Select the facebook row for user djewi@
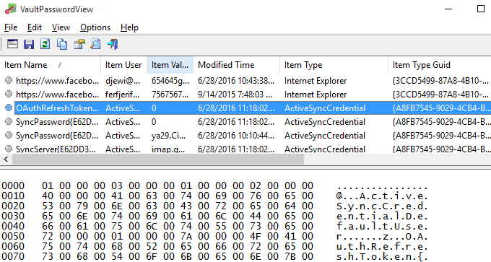The height and width of the screenshot is (262, 491). click(245, 81)
